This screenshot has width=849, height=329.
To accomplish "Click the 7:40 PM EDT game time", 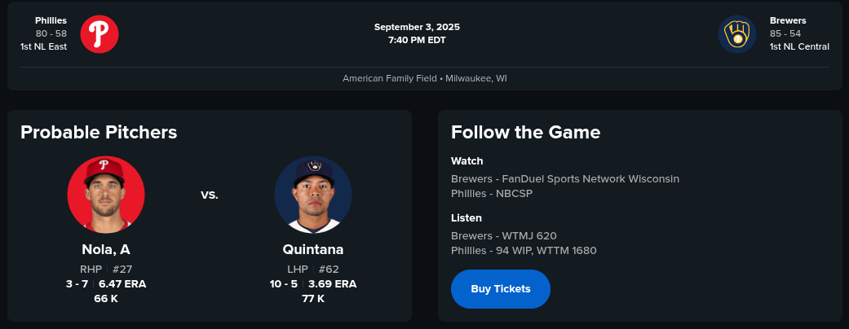I will [417, 40].
